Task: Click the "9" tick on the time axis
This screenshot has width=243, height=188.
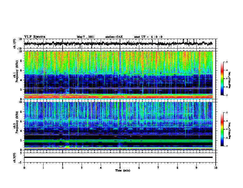Action: (196, 168)
